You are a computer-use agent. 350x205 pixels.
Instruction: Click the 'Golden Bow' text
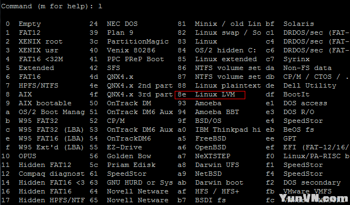[129, 156]
